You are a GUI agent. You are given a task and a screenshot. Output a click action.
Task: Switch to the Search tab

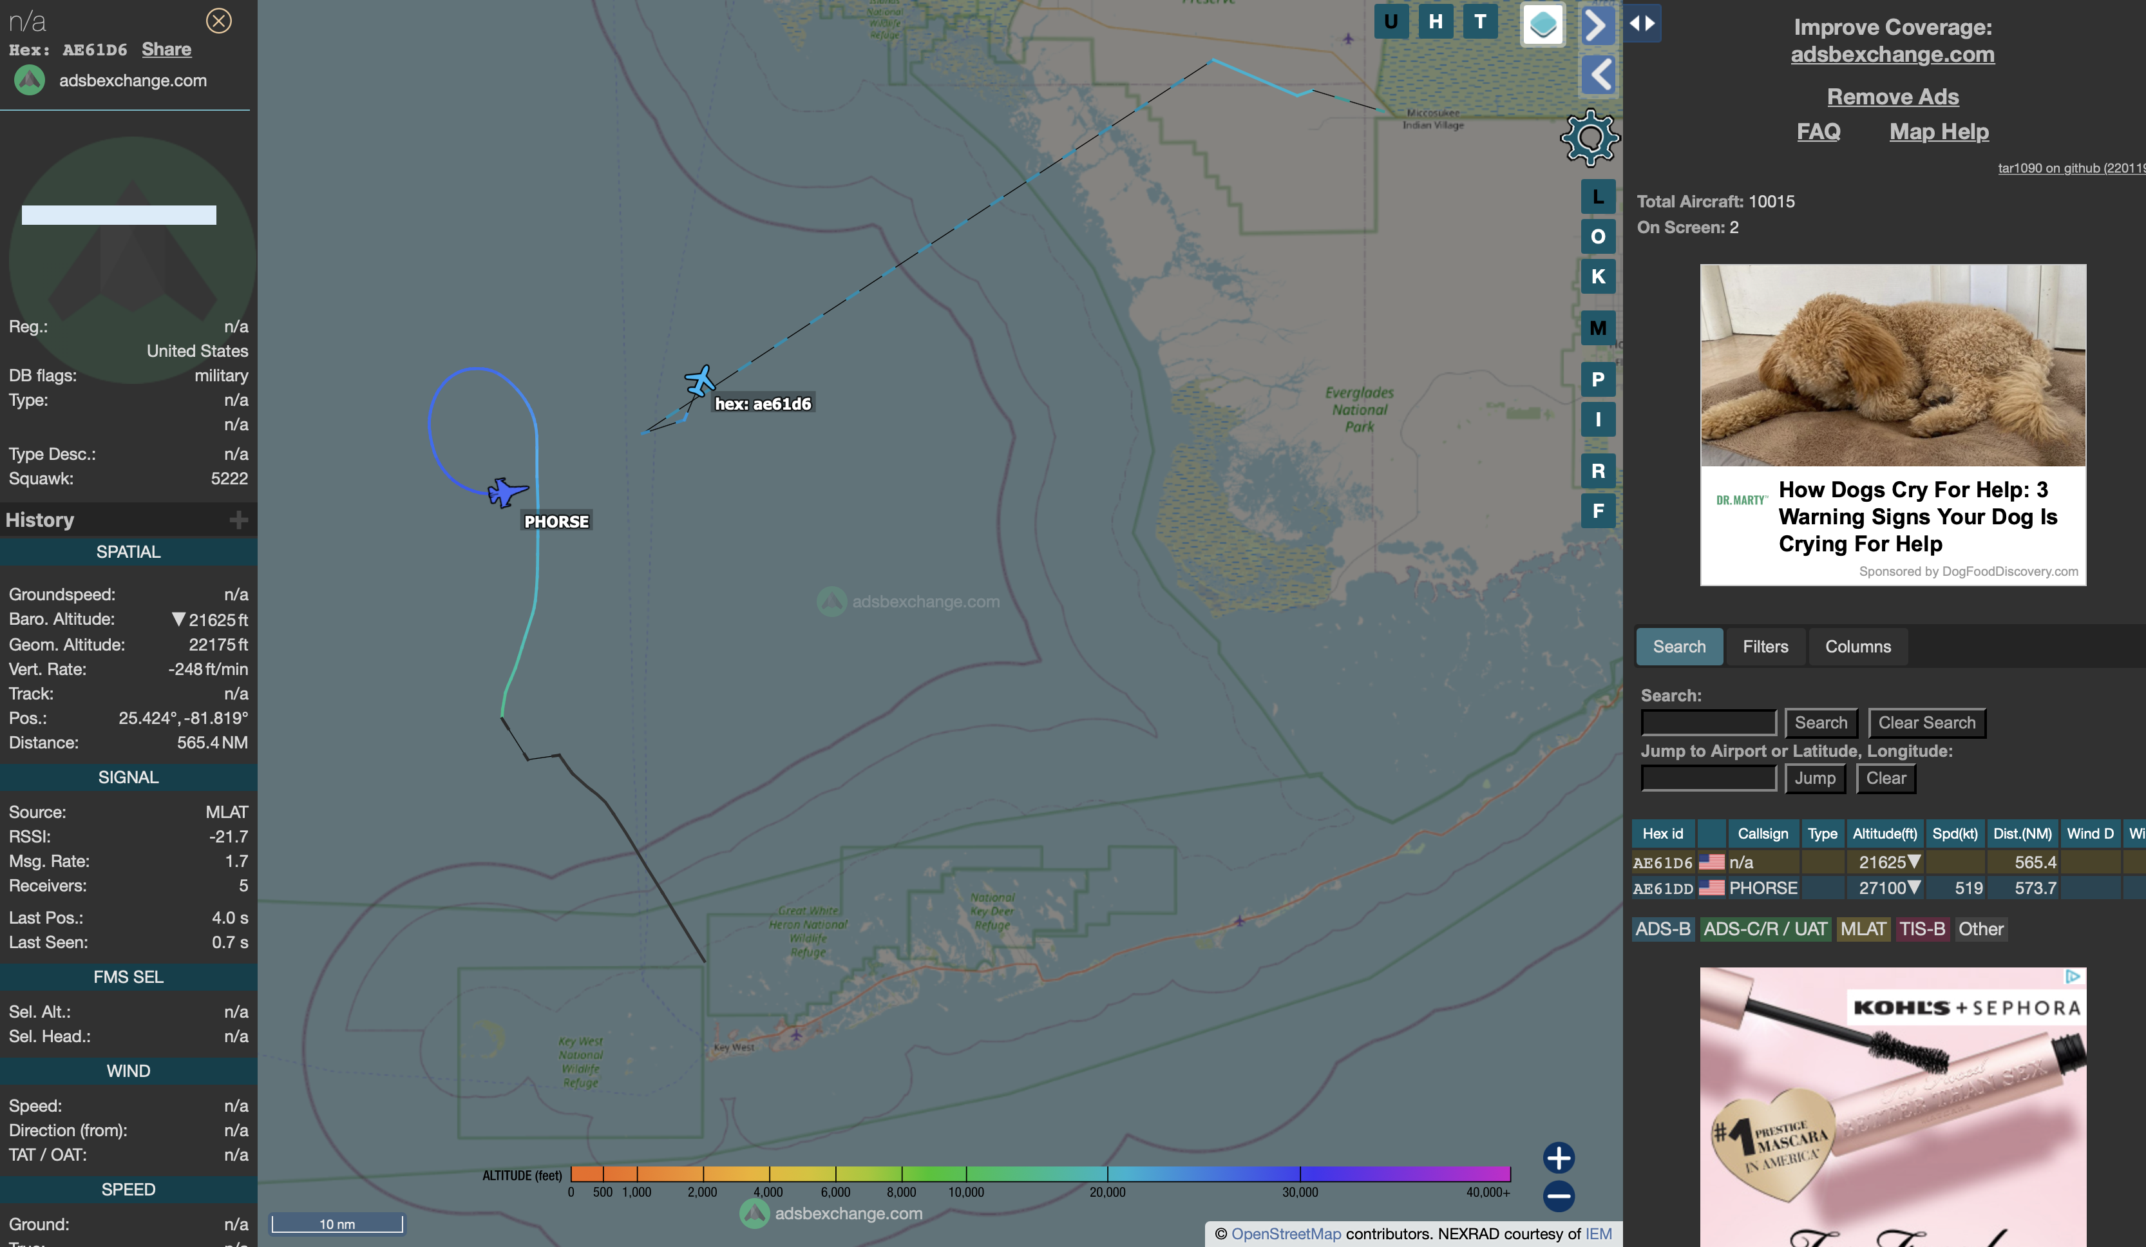click(x=1679, y=647)
